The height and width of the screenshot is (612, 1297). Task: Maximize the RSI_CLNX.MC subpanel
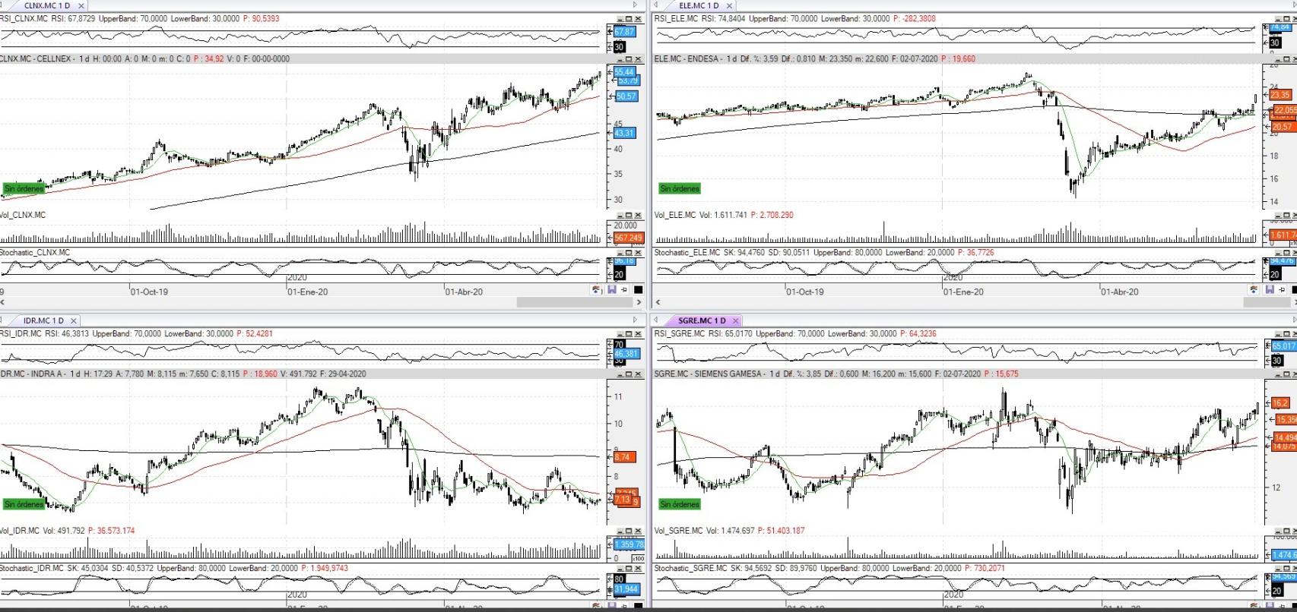[629, 19]
